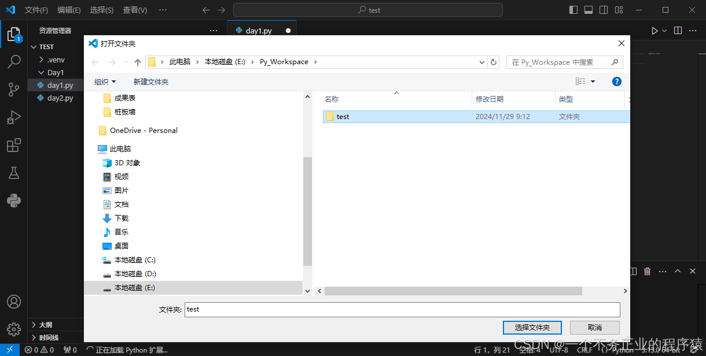Toggle the secondary side bar layout icon
The height and width of the screenshot is (356, 706).
[x=604, y=10]
